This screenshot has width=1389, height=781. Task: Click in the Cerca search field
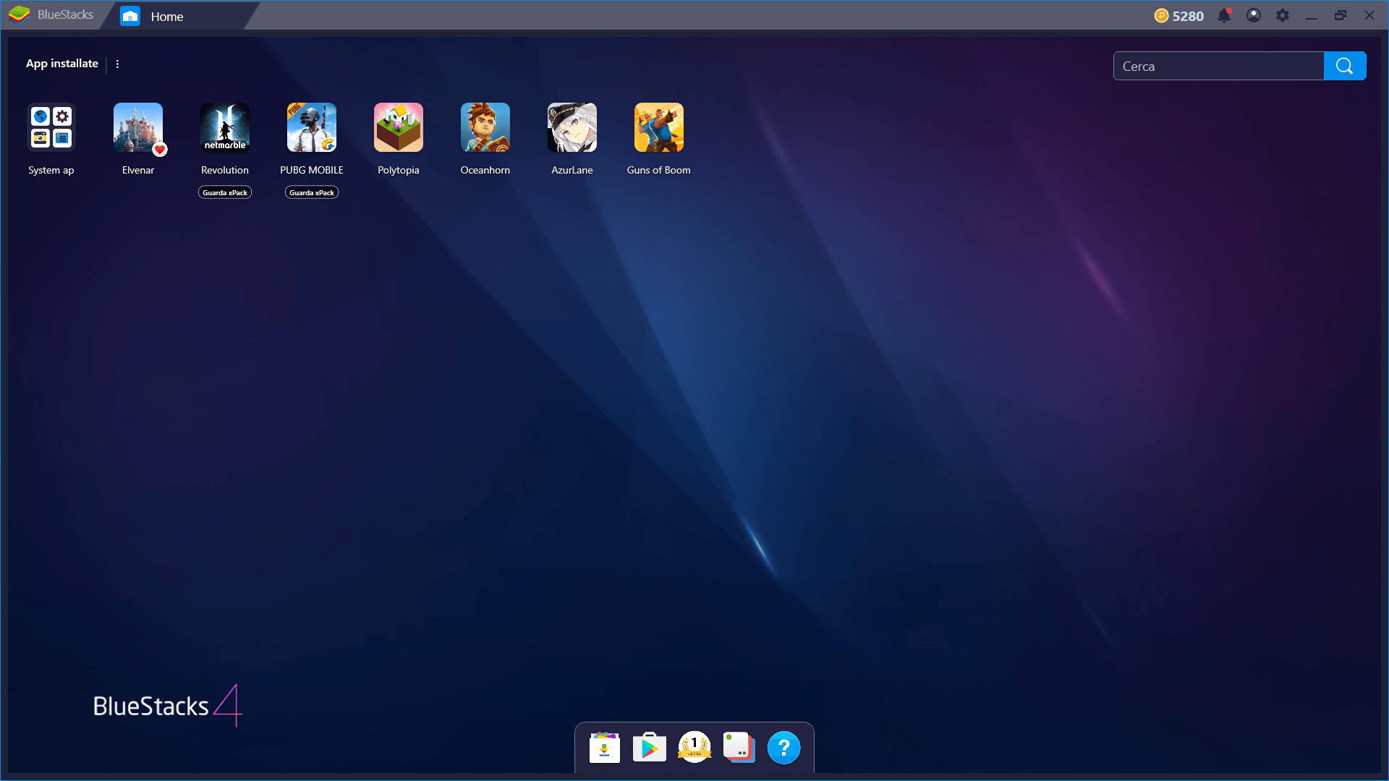(x=1218, y=66)
